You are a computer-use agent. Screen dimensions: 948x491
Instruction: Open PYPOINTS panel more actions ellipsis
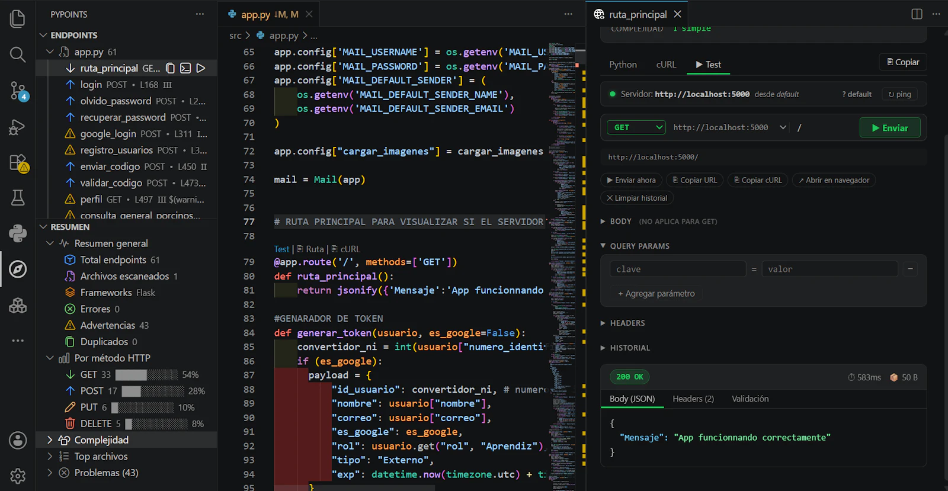click(200, 14)
